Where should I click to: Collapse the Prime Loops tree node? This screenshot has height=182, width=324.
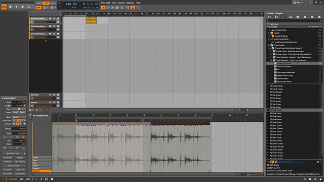[x=269, y=45]
